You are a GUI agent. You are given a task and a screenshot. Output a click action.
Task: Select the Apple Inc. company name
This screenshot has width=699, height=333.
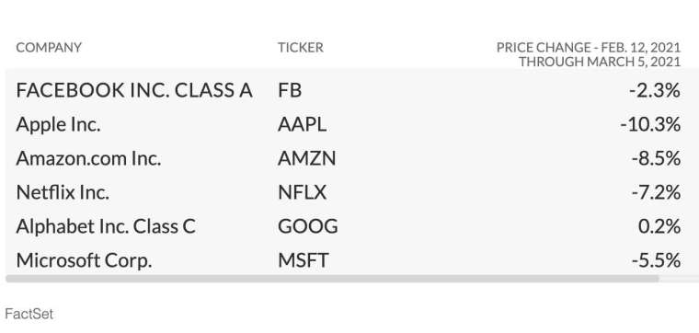(58, 124)
